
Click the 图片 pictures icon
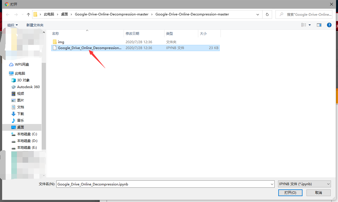tap(14, 100)
